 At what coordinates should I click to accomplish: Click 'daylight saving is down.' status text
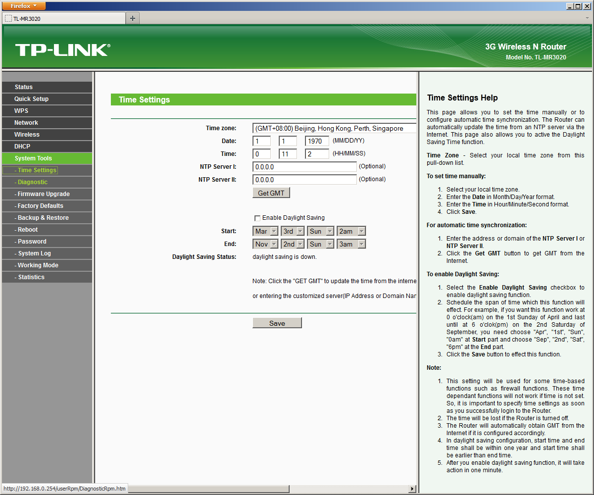pos(285,257)
